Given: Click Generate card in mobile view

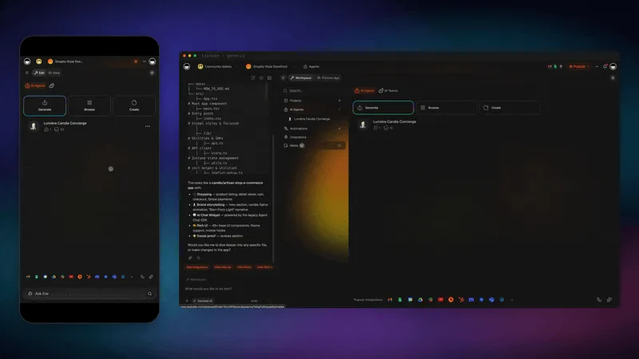Looking at the screenshot, I should 45,106.
